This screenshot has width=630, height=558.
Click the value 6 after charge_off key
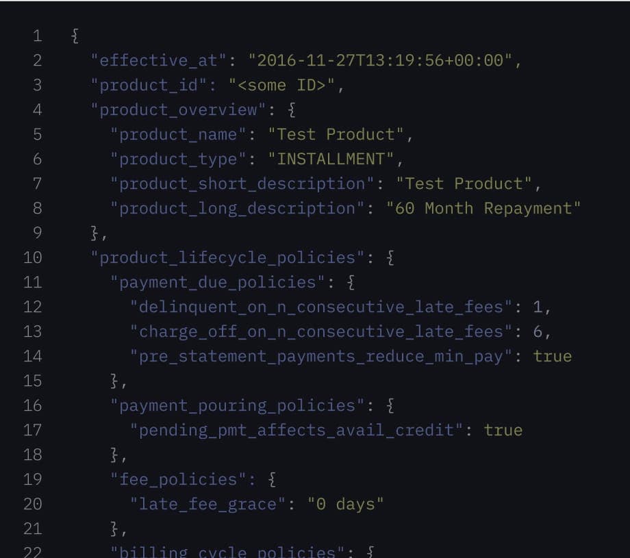[538, 331]
